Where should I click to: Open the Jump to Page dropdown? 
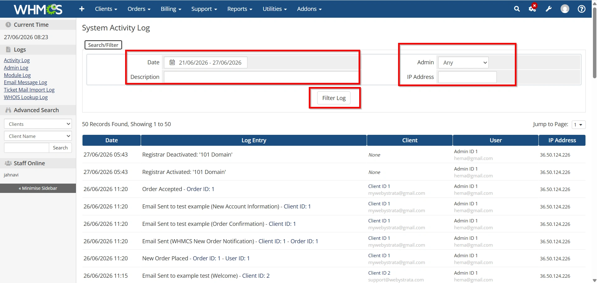579,125
